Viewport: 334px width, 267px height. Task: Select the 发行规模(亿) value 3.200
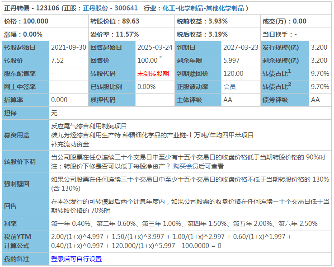click(x=319, y=47)
